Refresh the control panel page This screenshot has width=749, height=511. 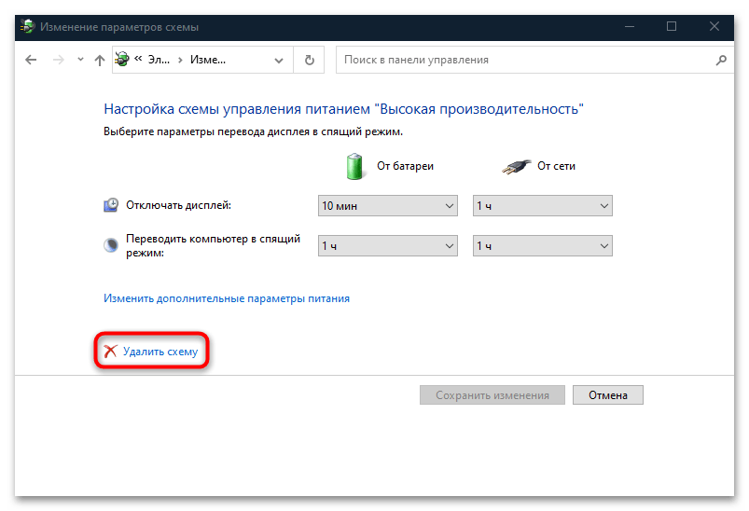click(x=309, y=60)
